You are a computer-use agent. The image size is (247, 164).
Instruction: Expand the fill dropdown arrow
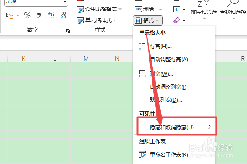point(184,9)
